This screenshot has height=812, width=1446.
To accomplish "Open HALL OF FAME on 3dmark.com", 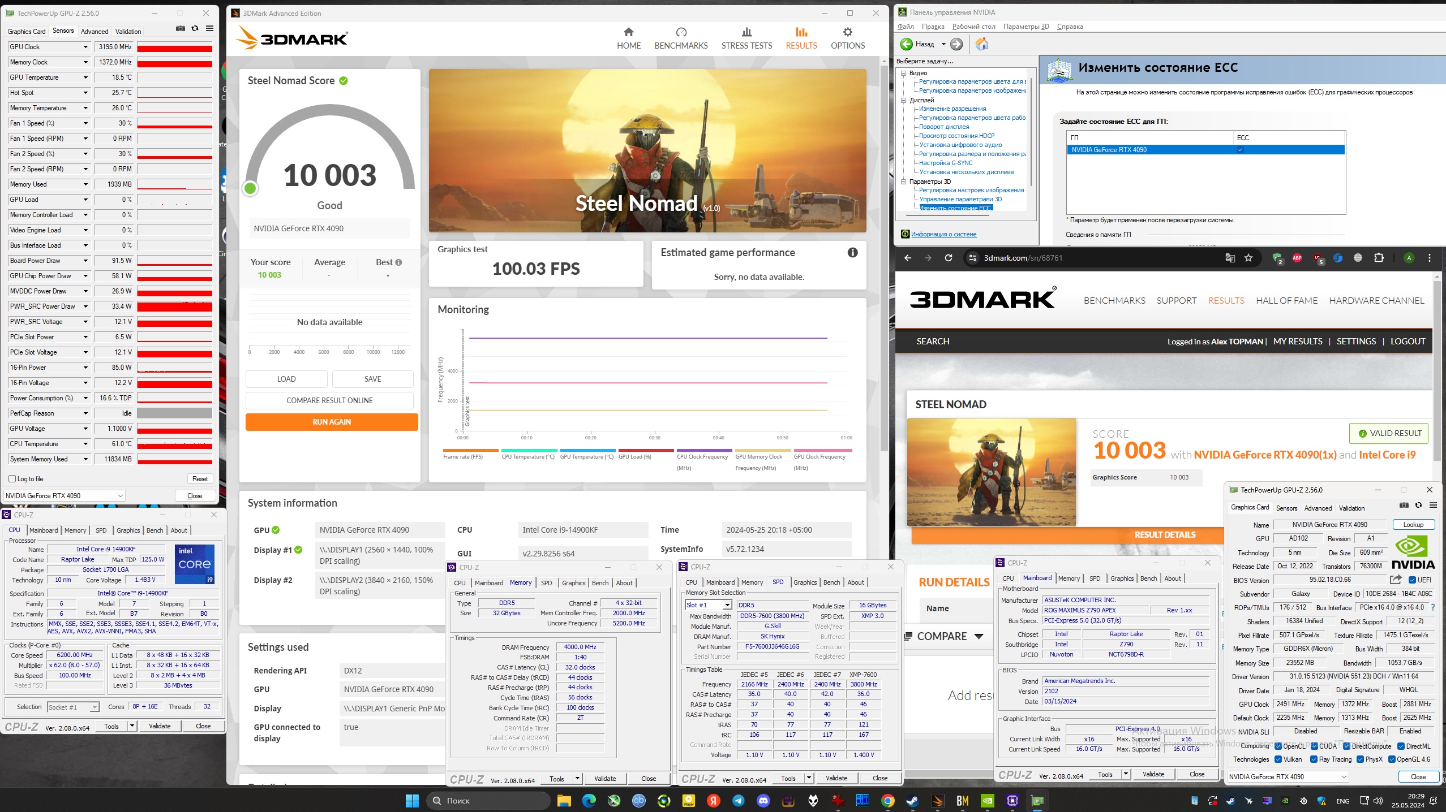I will point(1286,301).
